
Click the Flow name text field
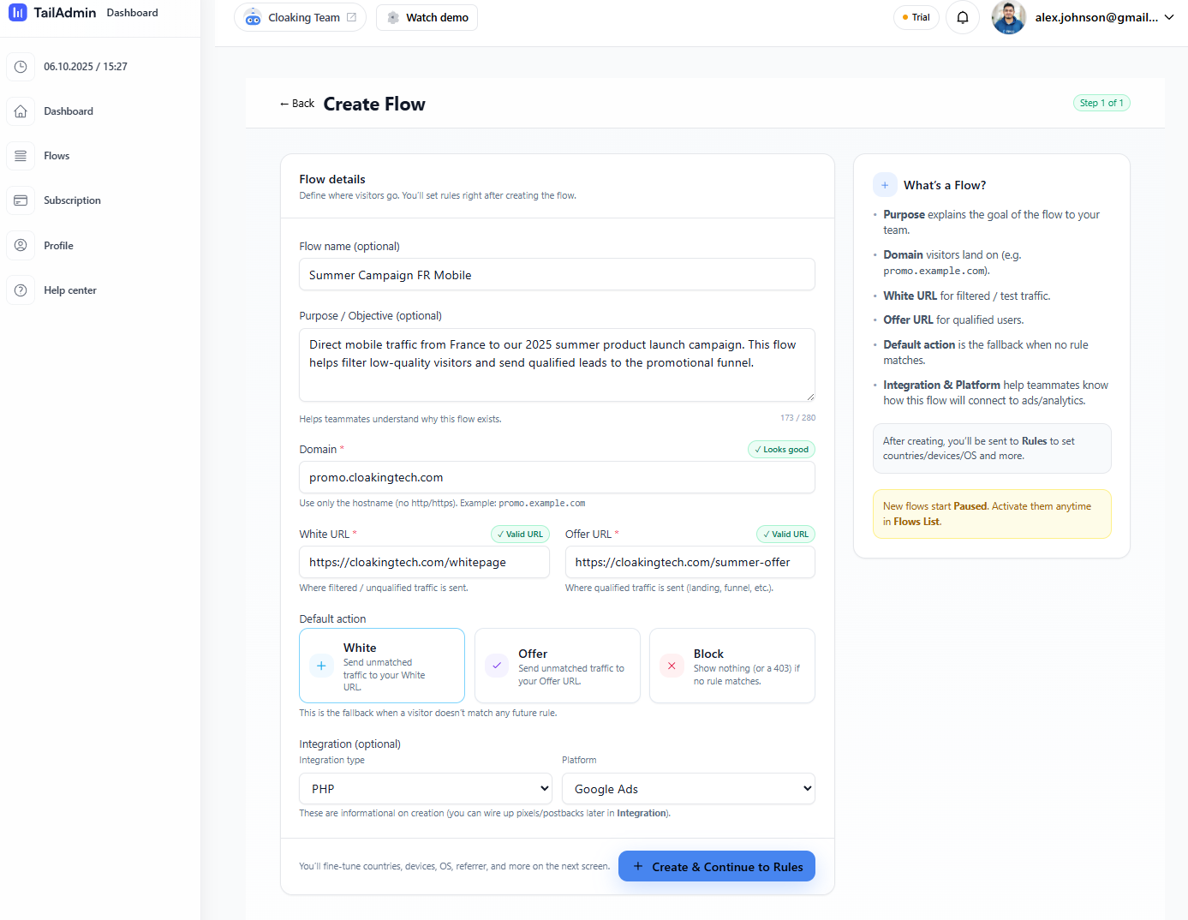point(557,275)
